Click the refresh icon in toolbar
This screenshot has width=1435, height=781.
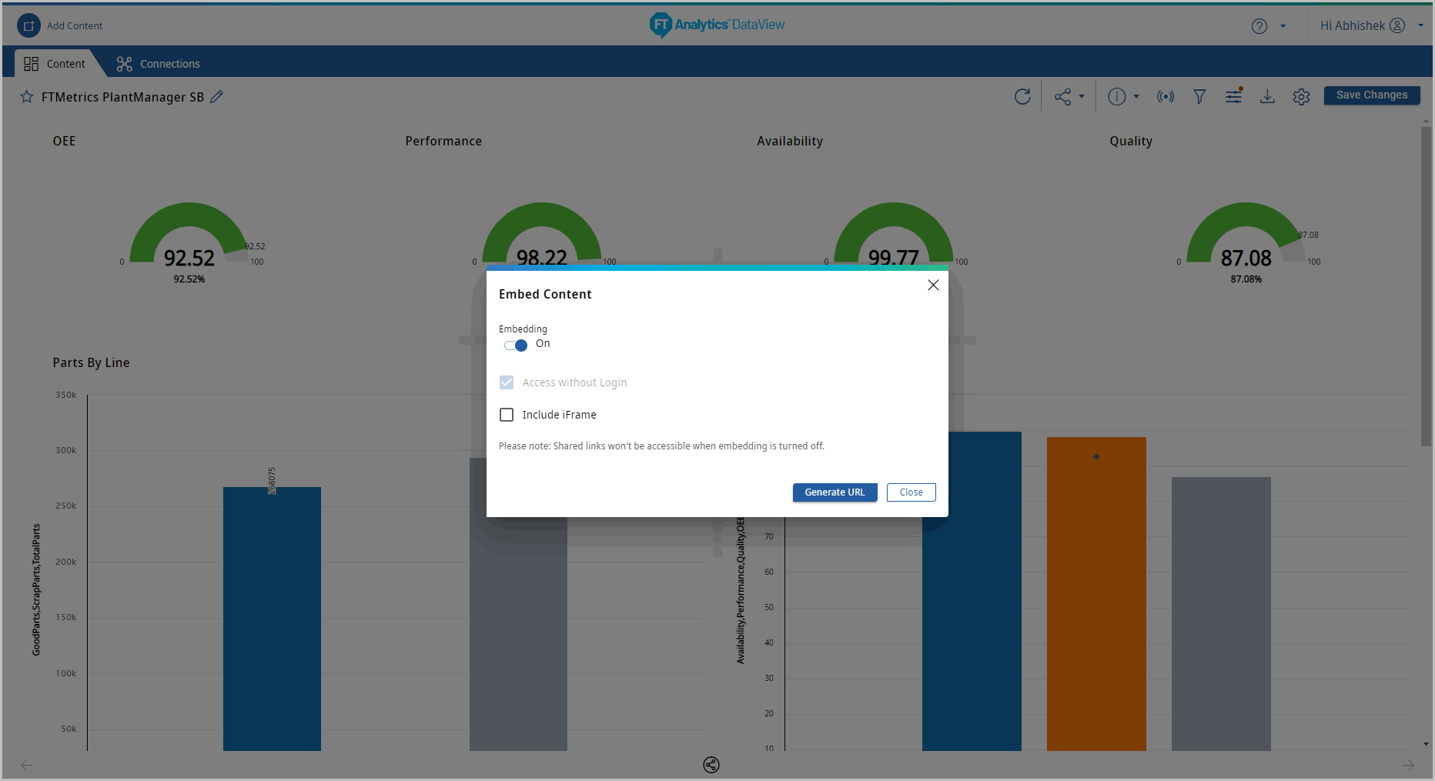tap(1022, 96)
